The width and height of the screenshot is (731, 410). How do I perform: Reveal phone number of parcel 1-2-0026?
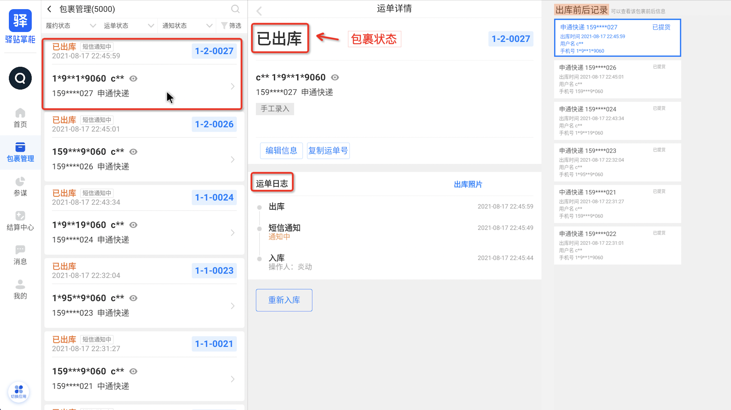point(133,152)
